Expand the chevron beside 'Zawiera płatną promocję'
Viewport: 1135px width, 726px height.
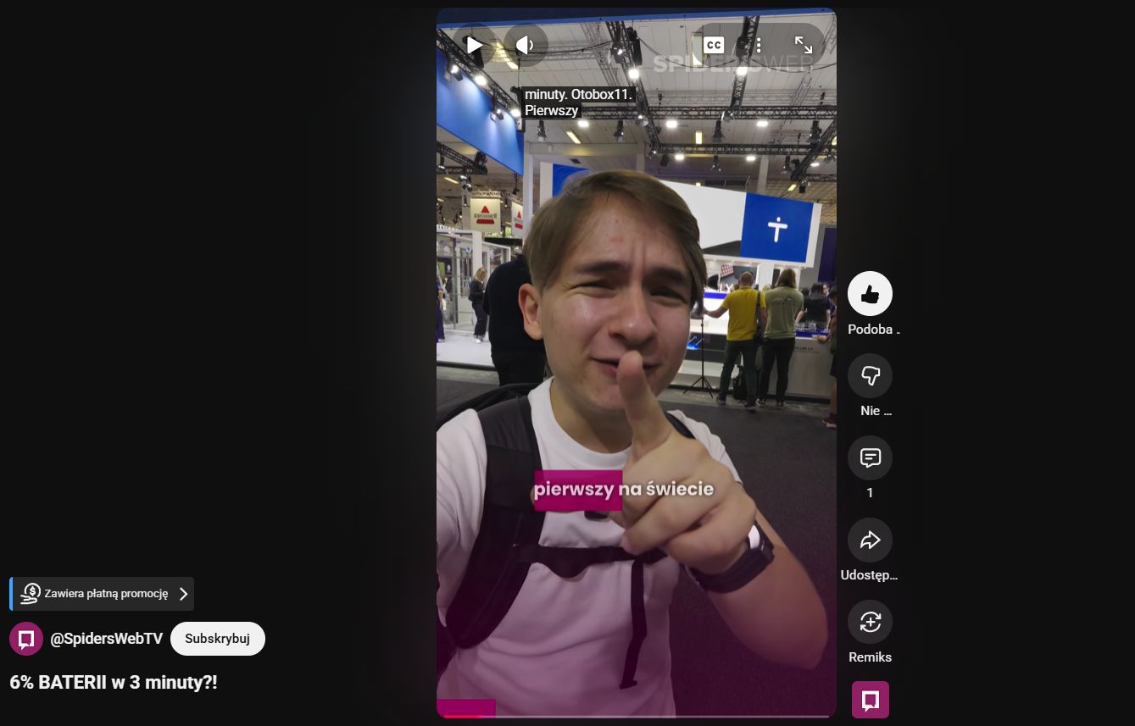(183, 594)
